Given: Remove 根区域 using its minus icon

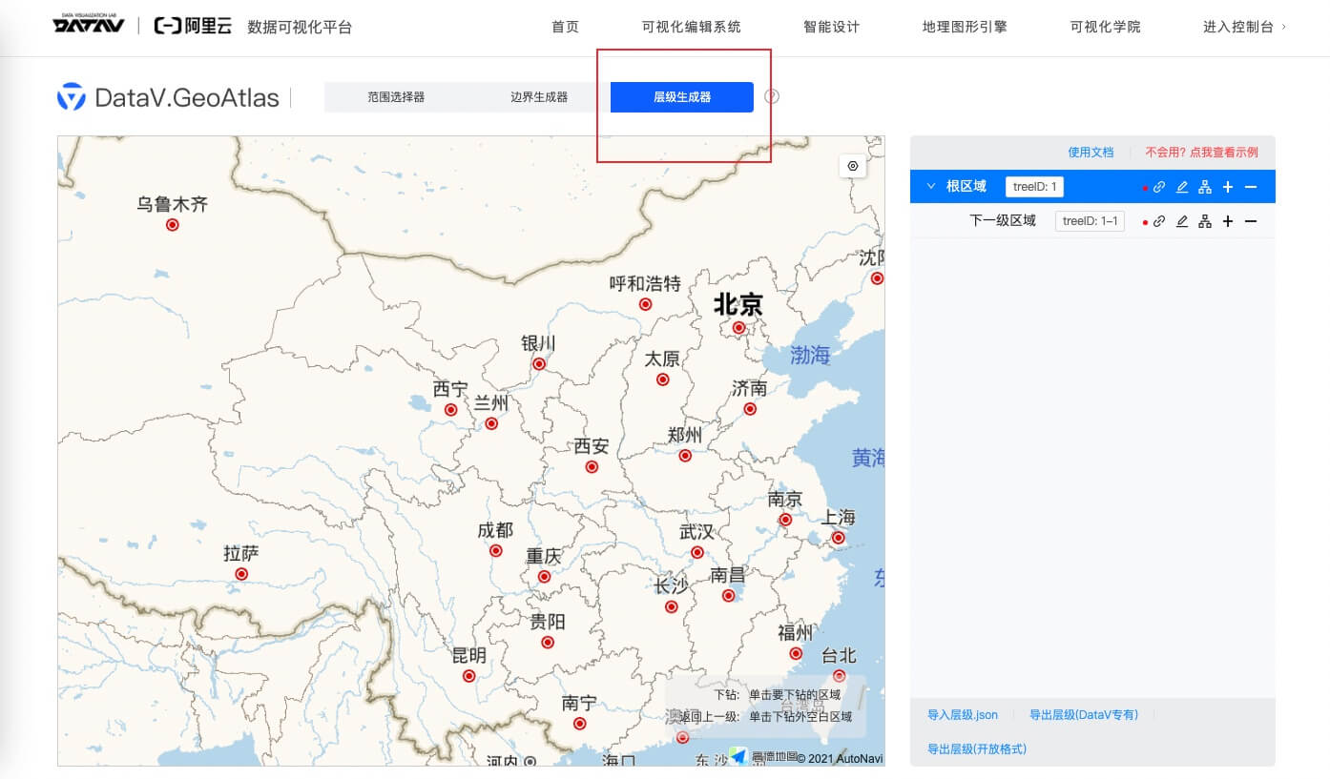Looking at the screenshot, I should click(1251, 187).
